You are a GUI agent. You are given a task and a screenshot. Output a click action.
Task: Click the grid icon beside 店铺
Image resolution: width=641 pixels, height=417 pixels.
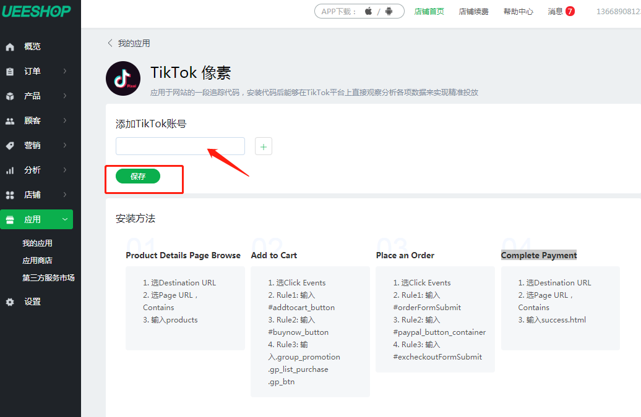11,195
